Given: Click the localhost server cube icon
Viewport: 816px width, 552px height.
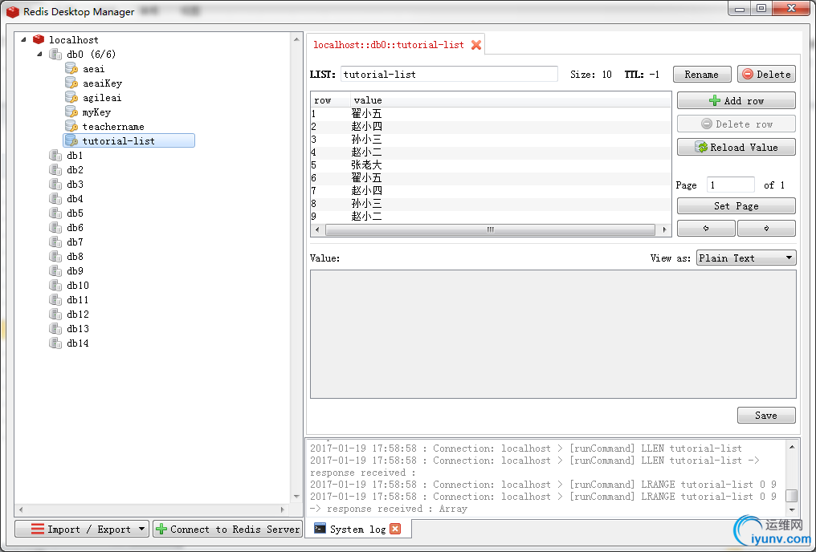Looking at the screenshot, I should click(x=39, y=39).
